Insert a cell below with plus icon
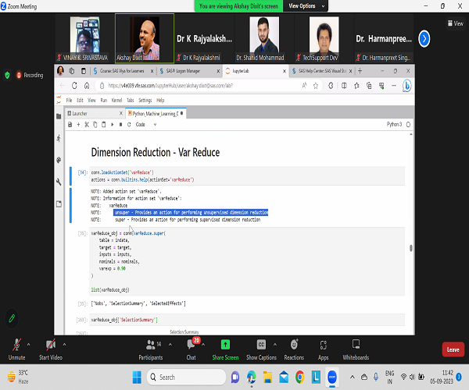 (x=78, y=125)
